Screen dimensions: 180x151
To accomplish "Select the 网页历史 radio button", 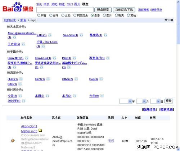I will (75, 15).
